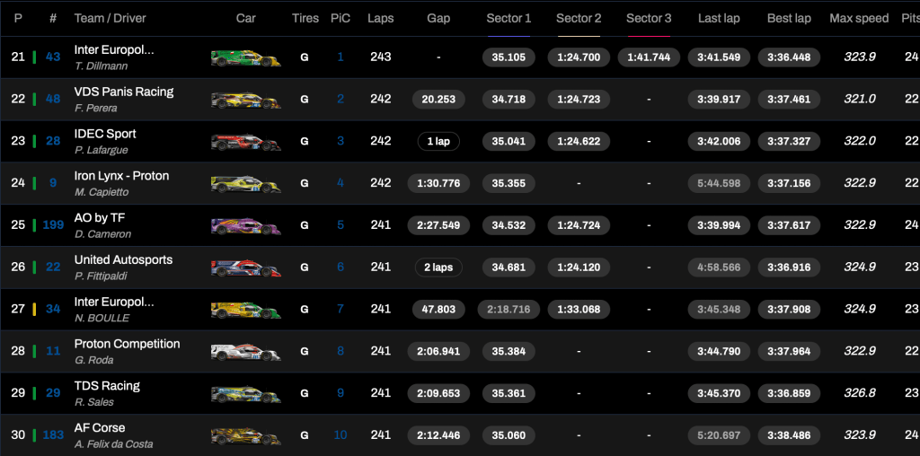Image resolution: width=920 pixels, height=456 pixels.
Task: Click the Inter Europol #43 car image
Action: pyautogui.click(x=245, y=57)
